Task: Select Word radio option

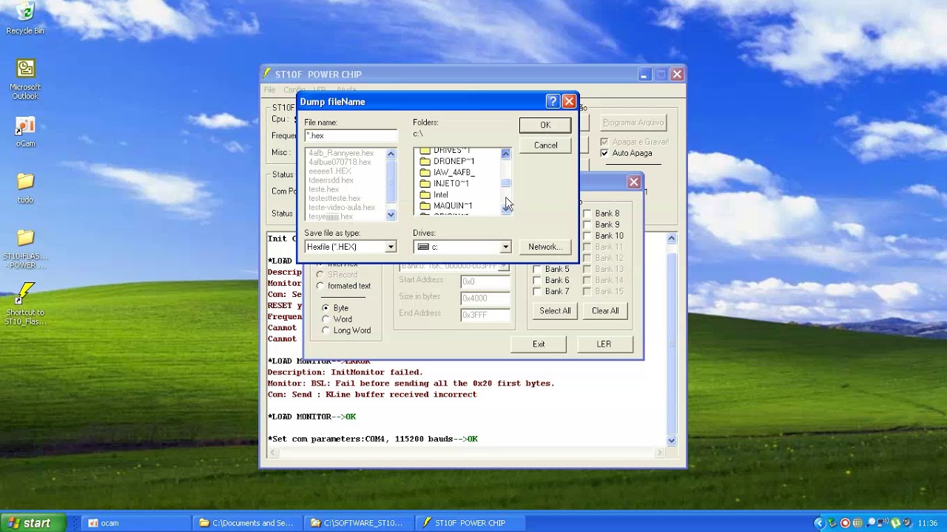Action: pyautogui.click(x=326, y=319)
